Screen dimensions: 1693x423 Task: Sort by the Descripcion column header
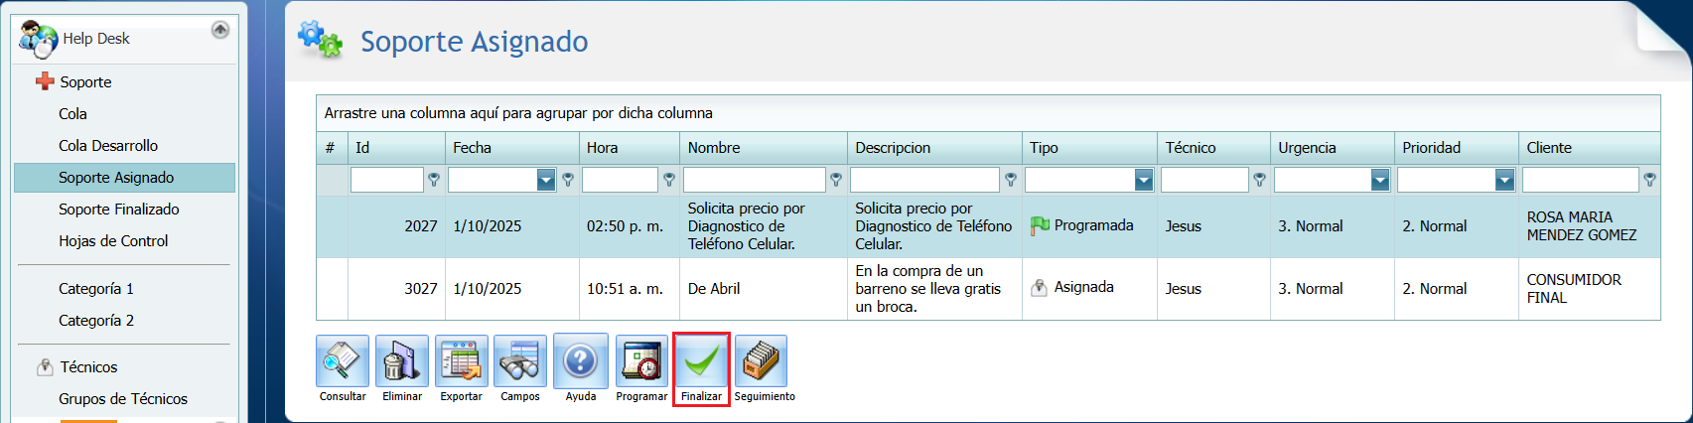pos(934,148)
